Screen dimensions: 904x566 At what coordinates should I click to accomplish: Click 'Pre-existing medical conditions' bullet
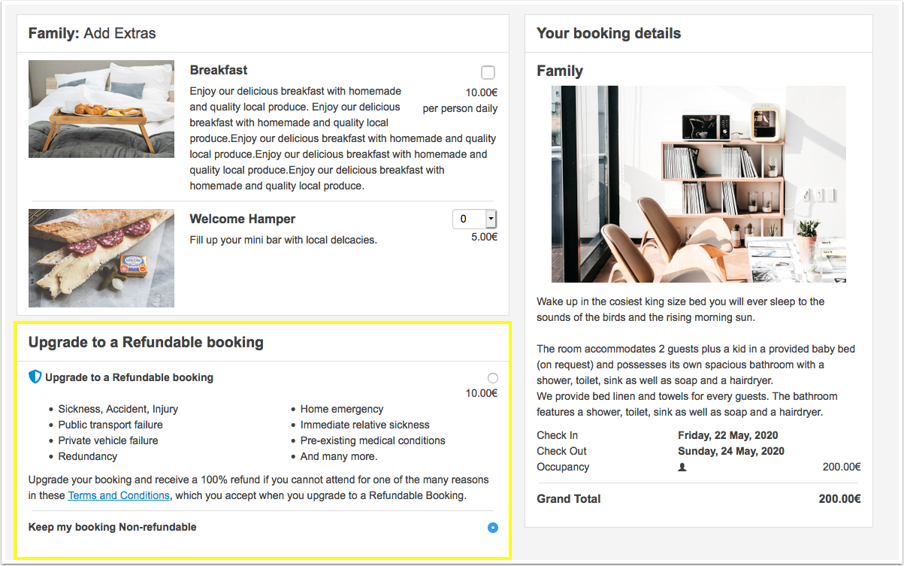(373, 440)
